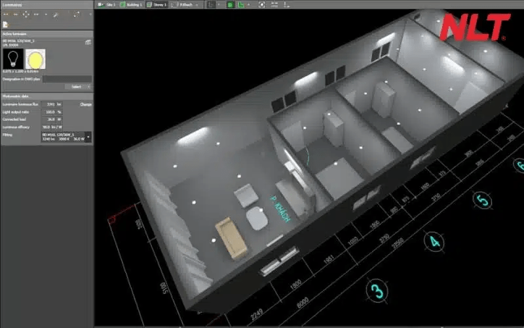Image resolution: width=524 pixels, height=328 pixels.
Task: Expand the P.Khach room dropdown
Action: click(x=196, y=4)
